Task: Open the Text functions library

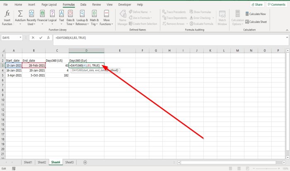Action: point(61,18)
